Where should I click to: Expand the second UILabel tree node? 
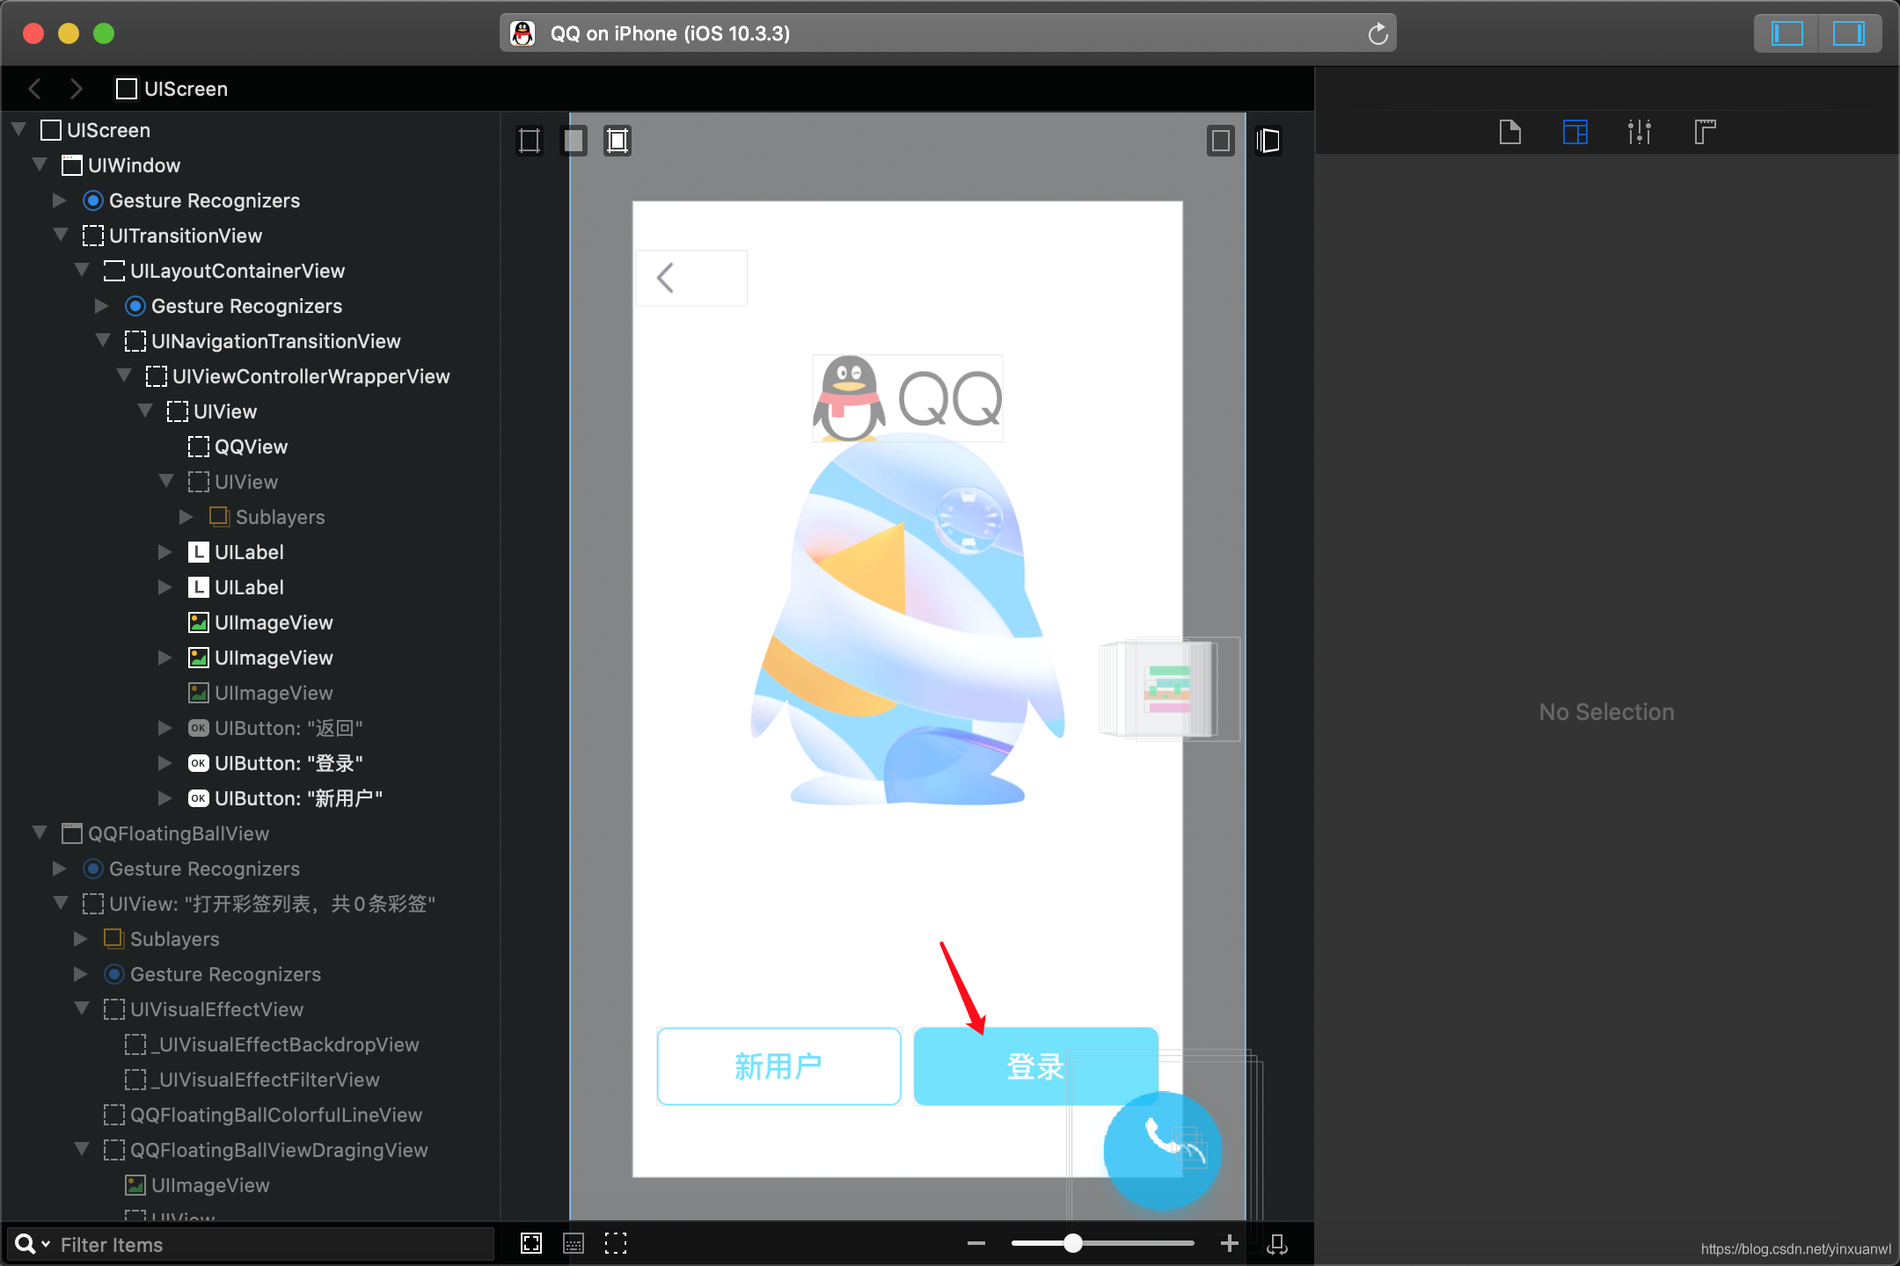tap(164, 587)
